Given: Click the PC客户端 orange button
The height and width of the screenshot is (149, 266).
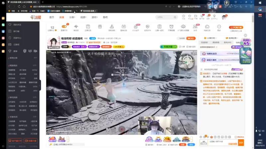Looking at the screenshot, I should [236, 27].
